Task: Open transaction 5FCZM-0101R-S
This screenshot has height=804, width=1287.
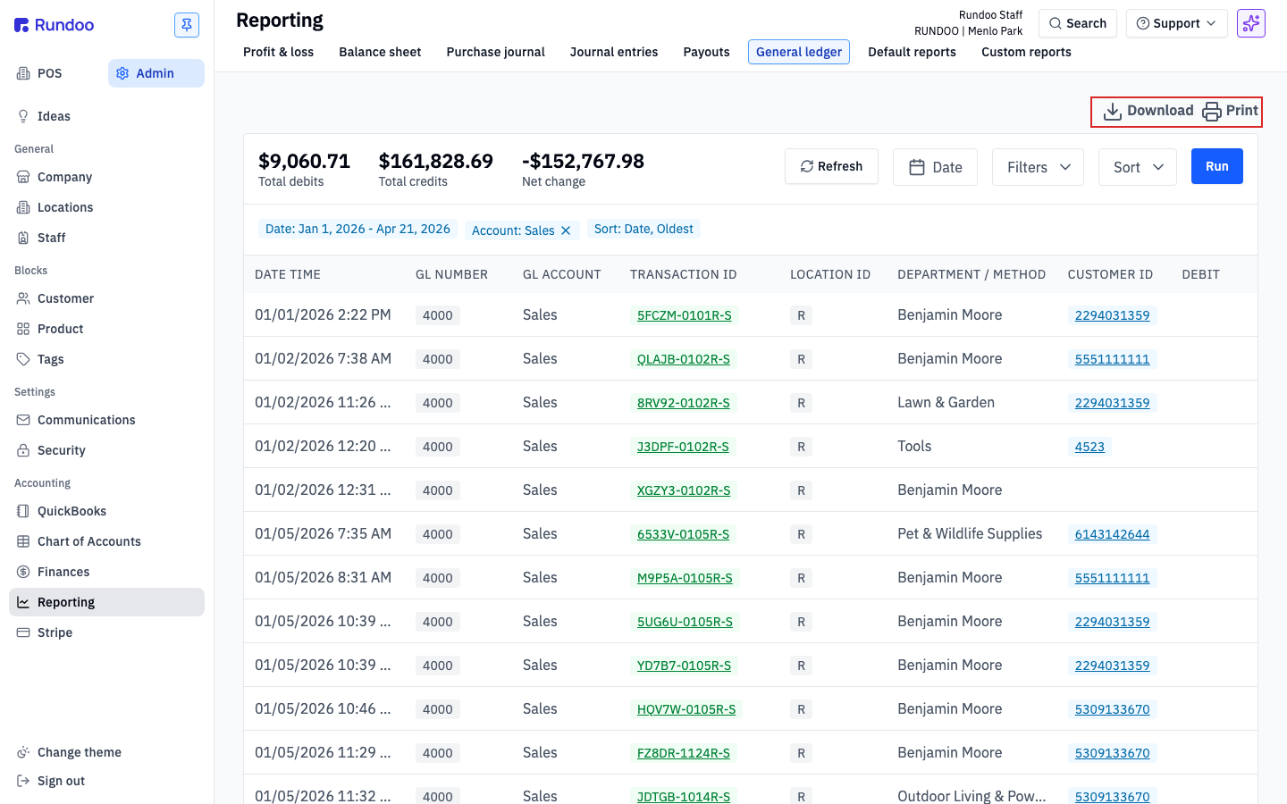Action: pos(685,315)
